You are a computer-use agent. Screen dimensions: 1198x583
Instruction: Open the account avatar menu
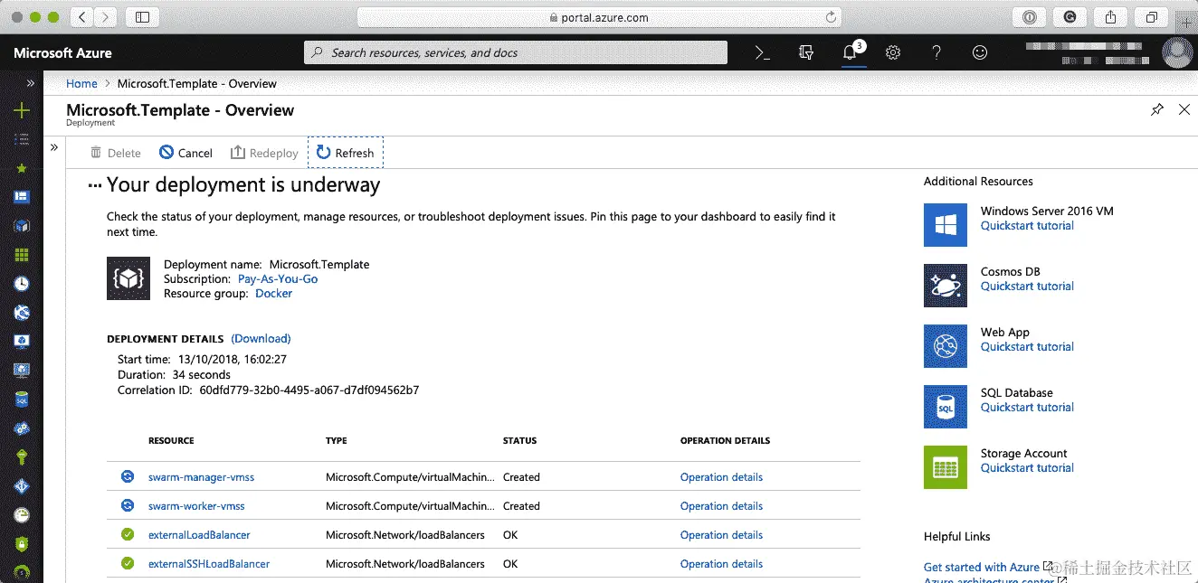point(1177,52)
